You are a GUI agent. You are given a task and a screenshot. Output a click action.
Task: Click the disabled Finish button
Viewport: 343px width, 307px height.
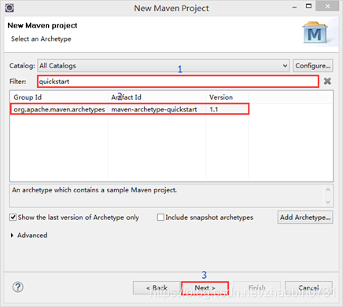(257, 288)
